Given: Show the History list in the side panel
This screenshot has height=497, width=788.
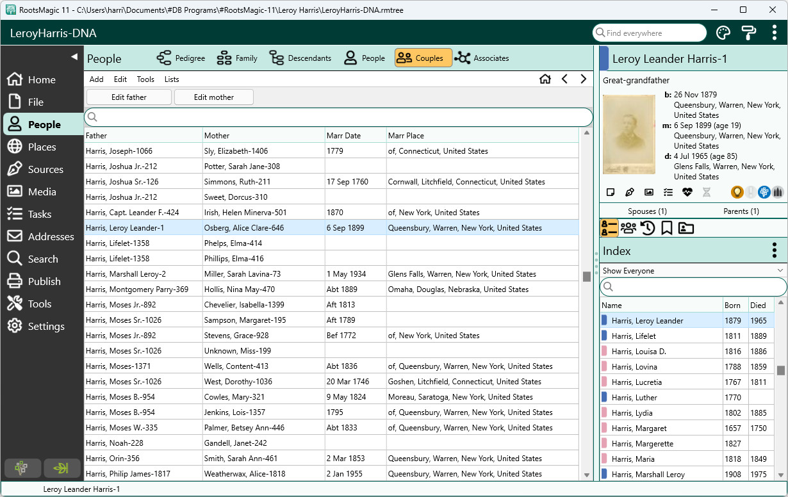Looking at the screenshot, I should click(648, 228).
